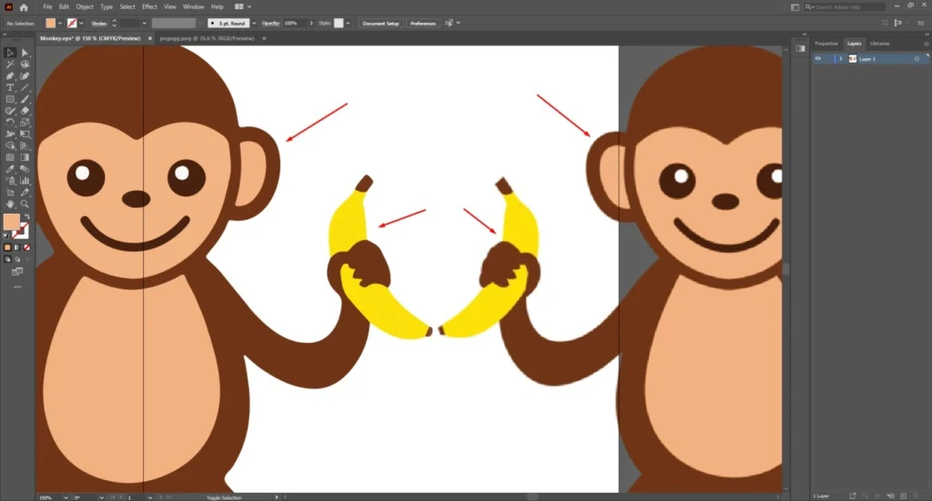Select the Symbol Sprayer tool
Viewport: 932px width, 501px height.
point(10,180)
